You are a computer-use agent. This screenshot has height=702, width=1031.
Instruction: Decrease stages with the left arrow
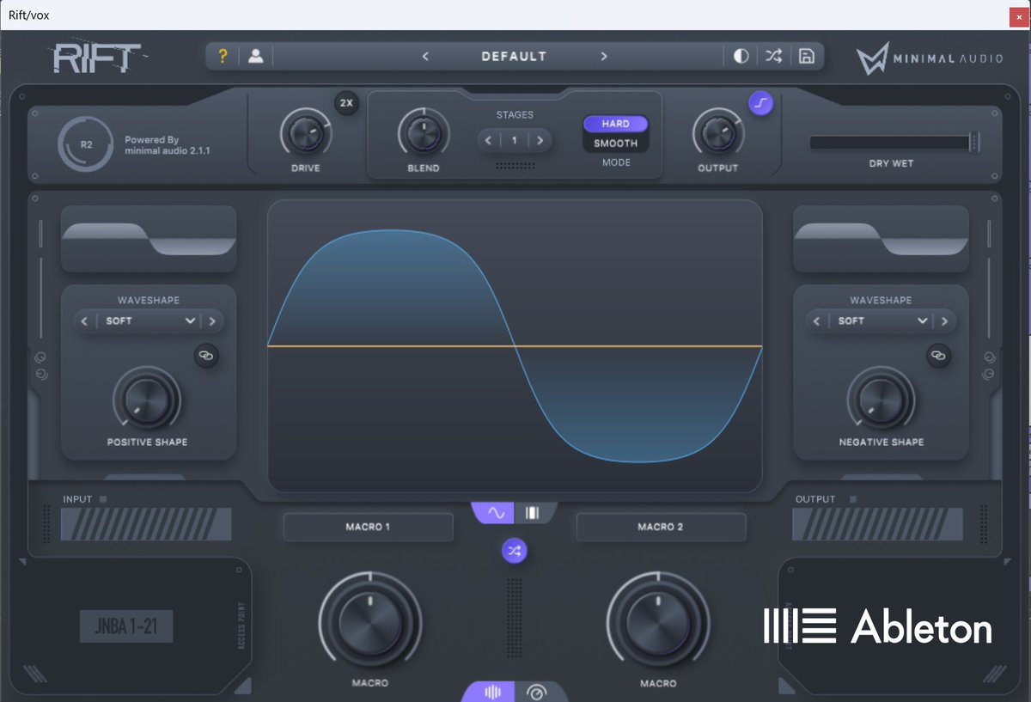point(488,140)
